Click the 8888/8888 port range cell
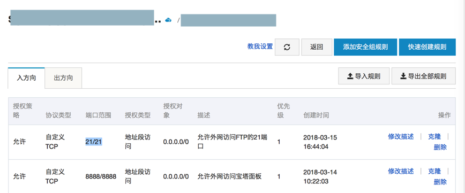 (x=101, y=177)
